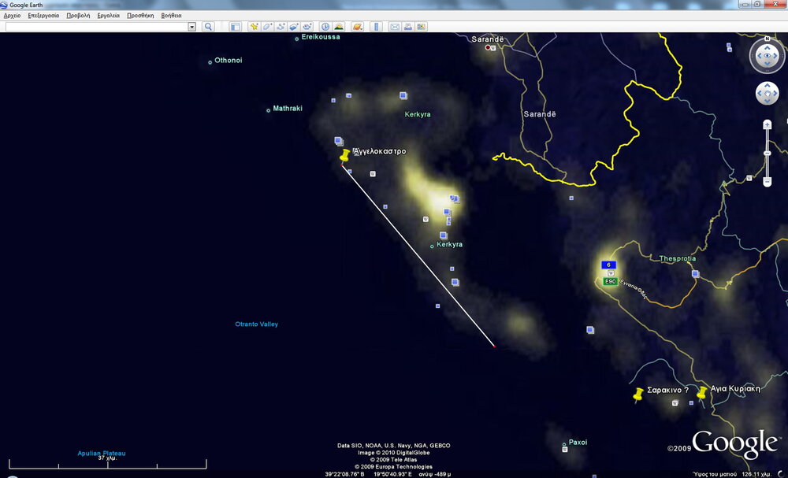Toggle historical imagery clock button
Viewport: 788px width, 478px height.
[x=325, y=27]
